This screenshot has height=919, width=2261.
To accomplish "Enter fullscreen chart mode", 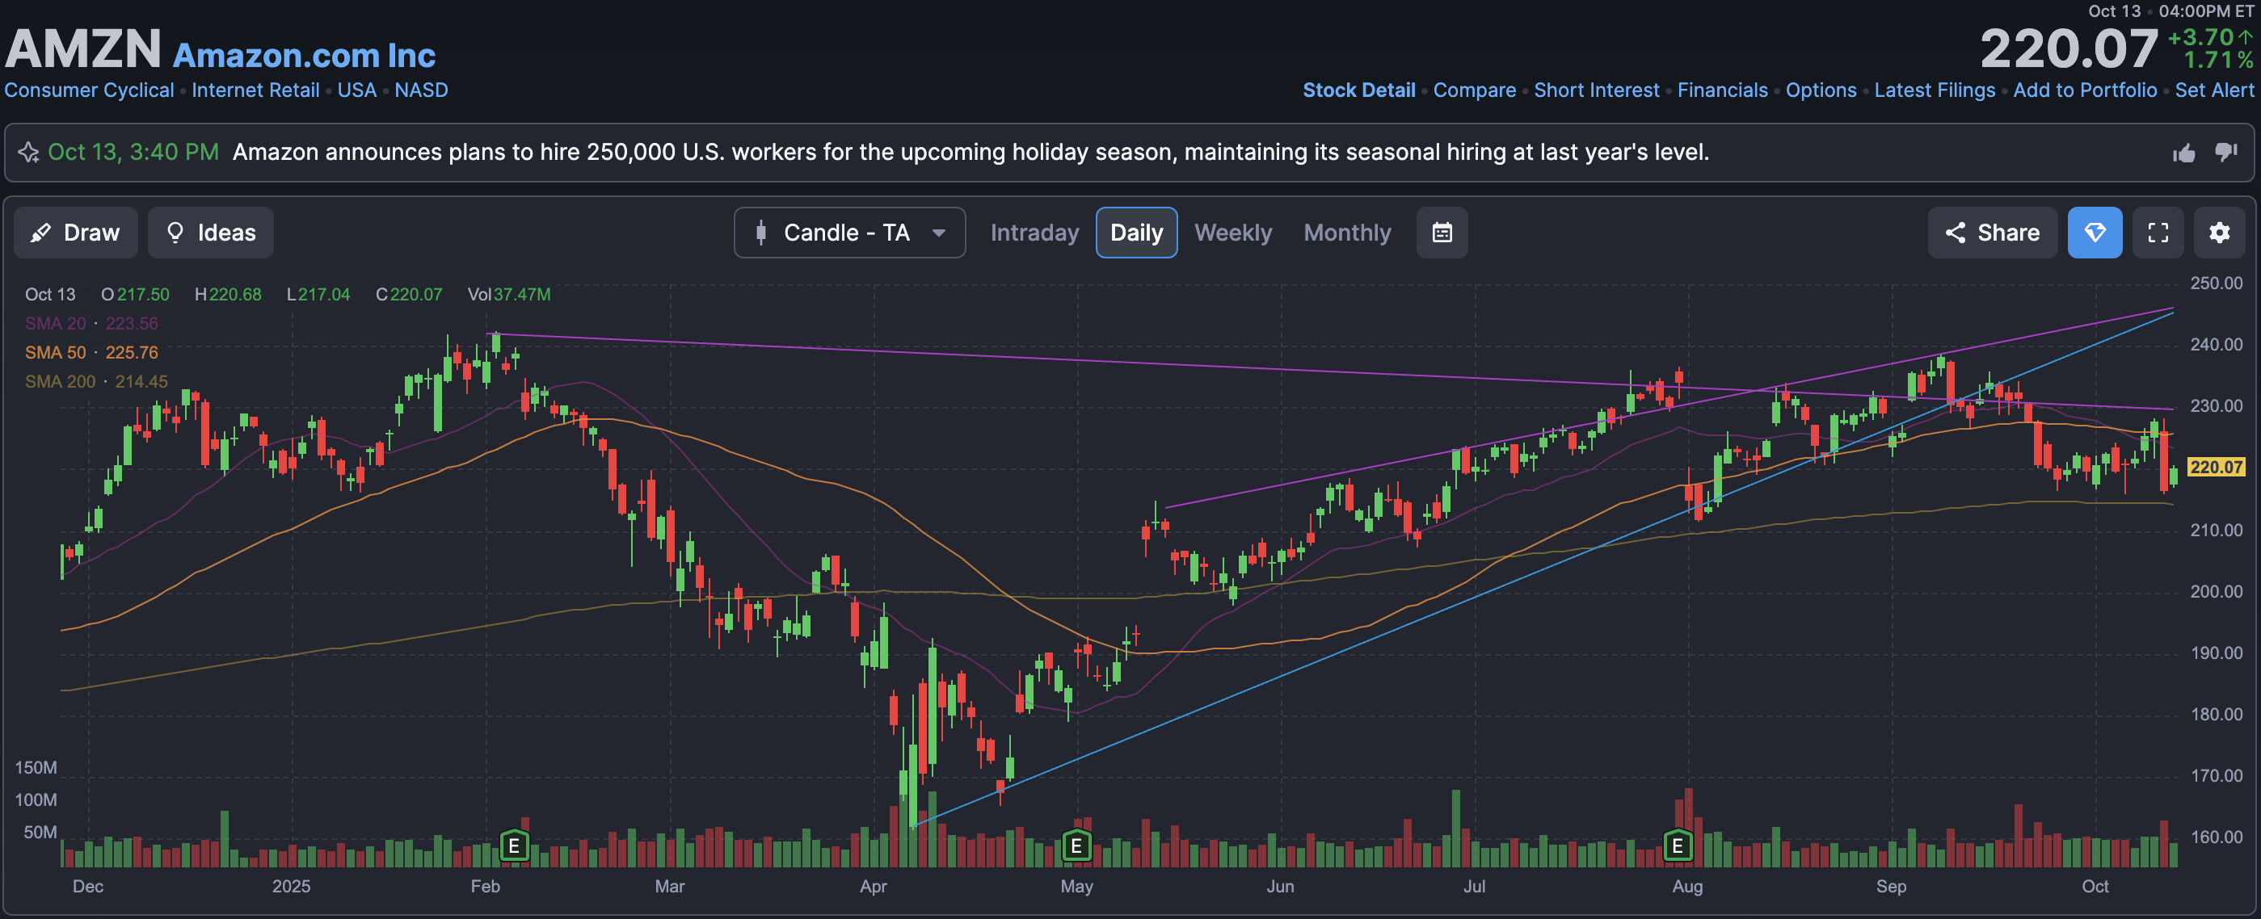I will 2158,233.
